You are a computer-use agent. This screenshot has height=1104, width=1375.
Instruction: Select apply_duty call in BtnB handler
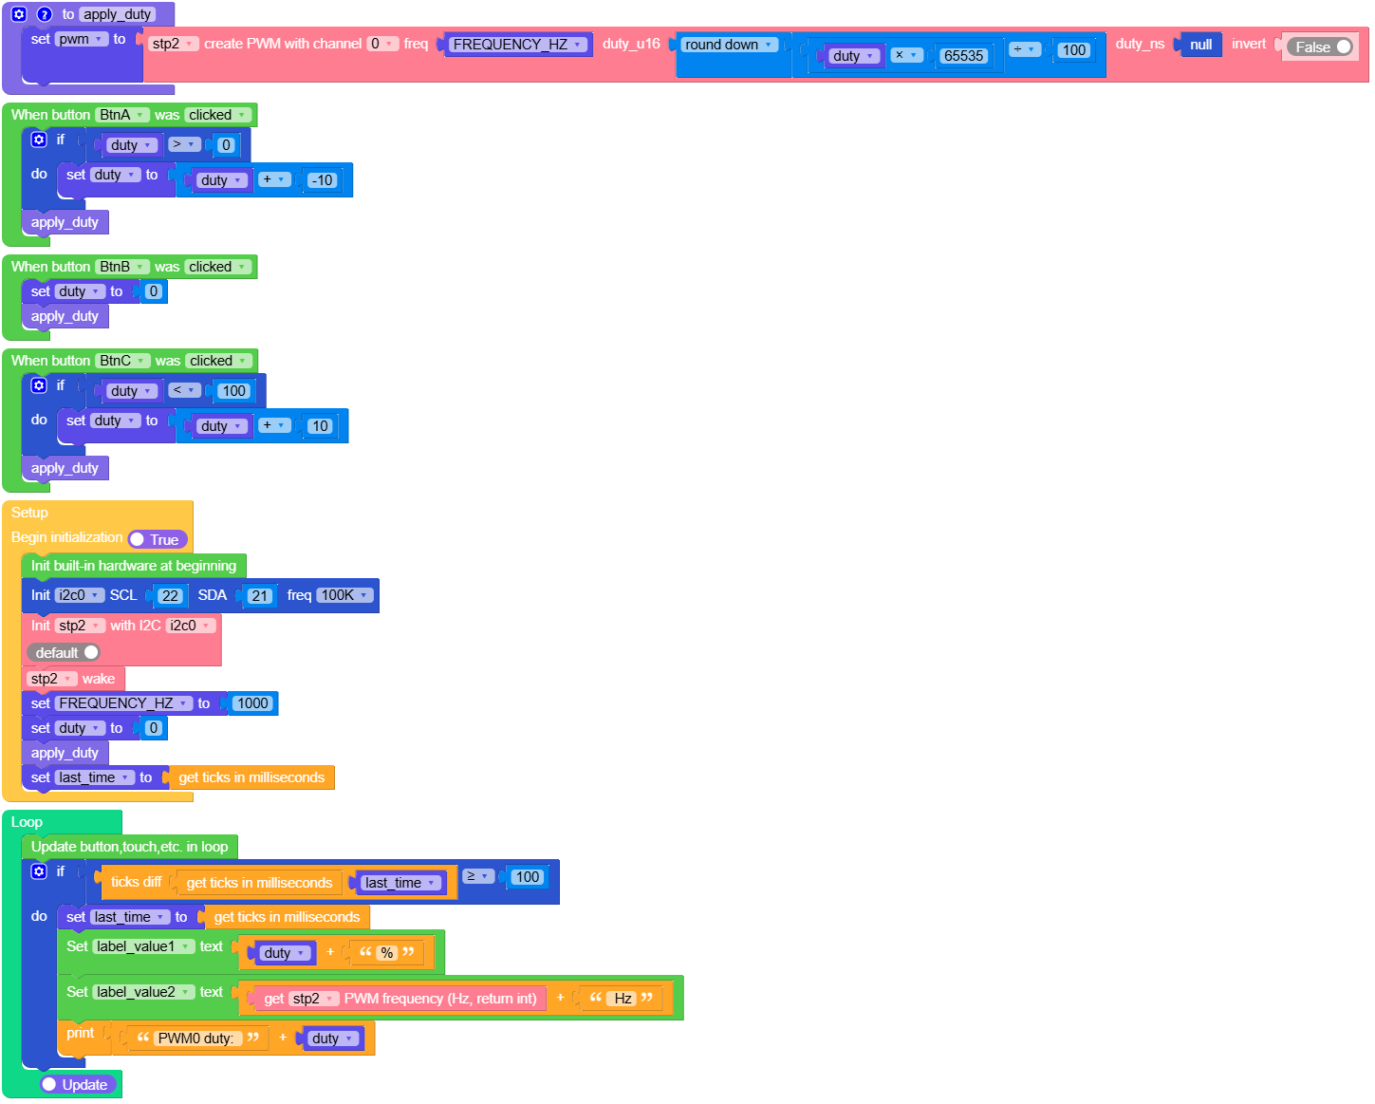coord(65,316)
